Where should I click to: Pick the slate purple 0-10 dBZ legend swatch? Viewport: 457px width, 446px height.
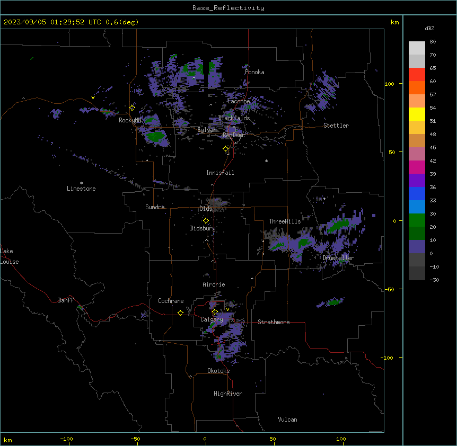pos(417,247)
